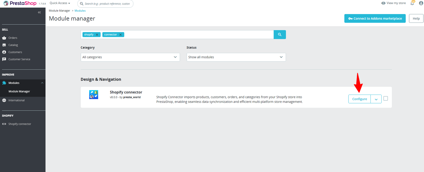Collapse the sidebar with double-chevron icon
The width and height of the screenshot is (424, 172).
click(x=39, y=12)
